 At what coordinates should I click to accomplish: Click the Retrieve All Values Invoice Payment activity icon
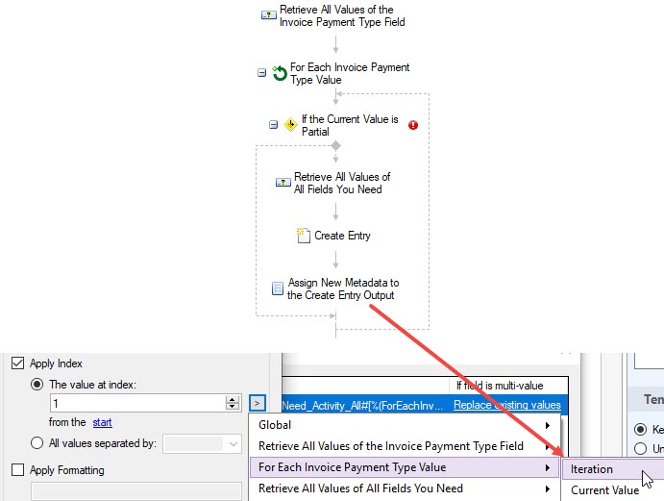[x=268, y=15]
